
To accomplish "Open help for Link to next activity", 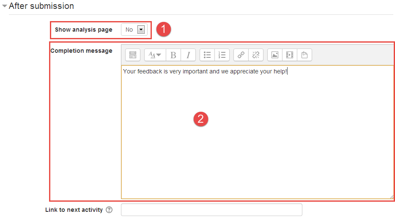I will click(109, 210).
